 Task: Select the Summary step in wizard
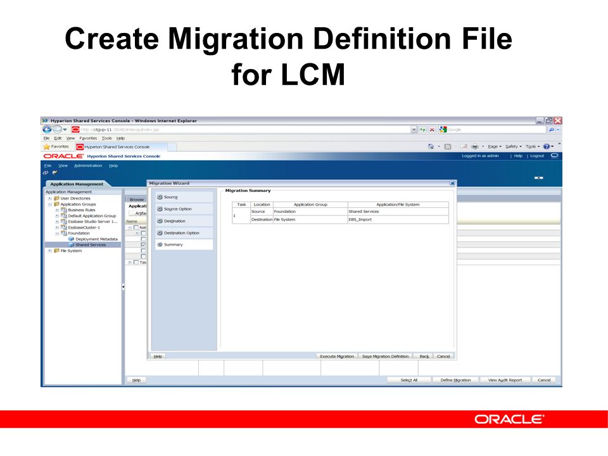click(184, 244)
